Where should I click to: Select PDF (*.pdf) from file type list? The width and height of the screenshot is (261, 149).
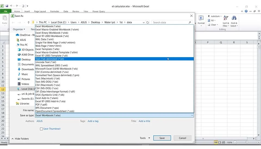[x=41, y=105]
